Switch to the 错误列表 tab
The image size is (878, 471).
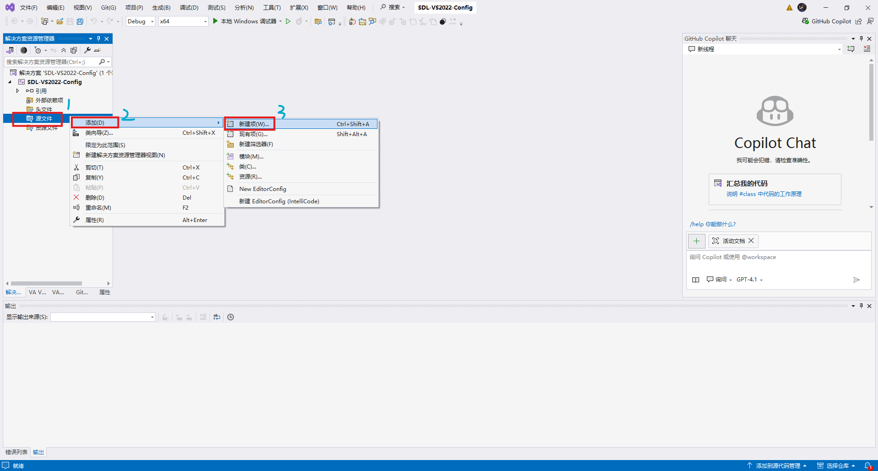tap(16, 452)
